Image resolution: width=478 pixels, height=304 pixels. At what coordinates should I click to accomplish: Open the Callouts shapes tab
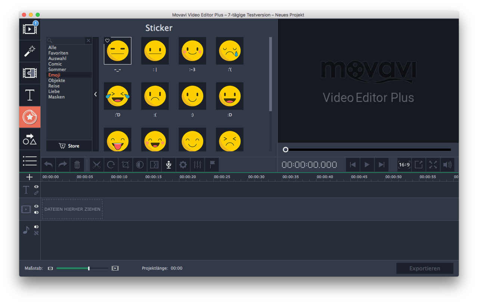[30, 139]
